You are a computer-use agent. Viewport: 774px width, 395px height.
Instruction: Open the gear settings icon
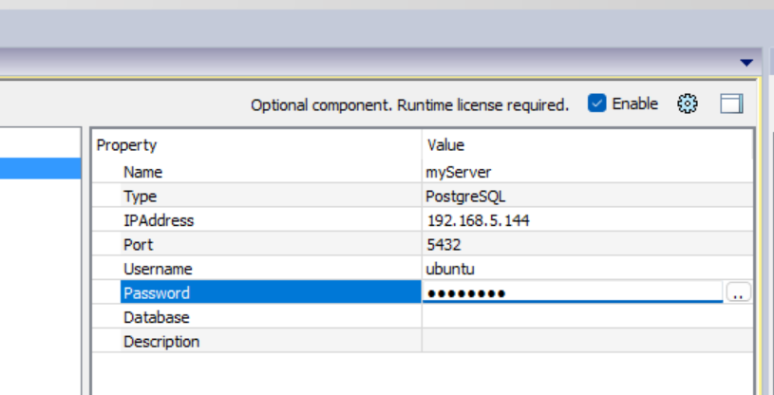688,104
